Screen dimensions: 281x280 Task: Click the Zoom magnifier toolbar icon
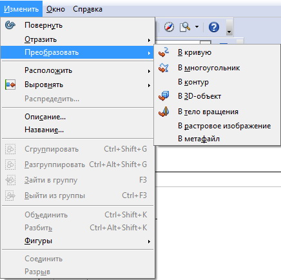pos(185,27)
